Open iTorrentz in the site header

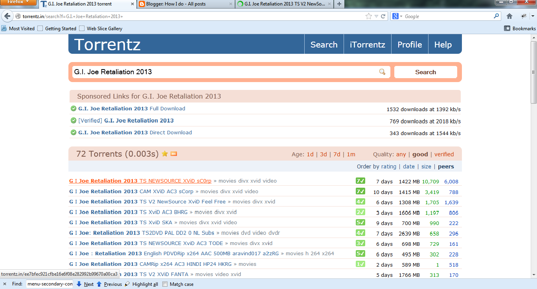click(x=368, y=45)
